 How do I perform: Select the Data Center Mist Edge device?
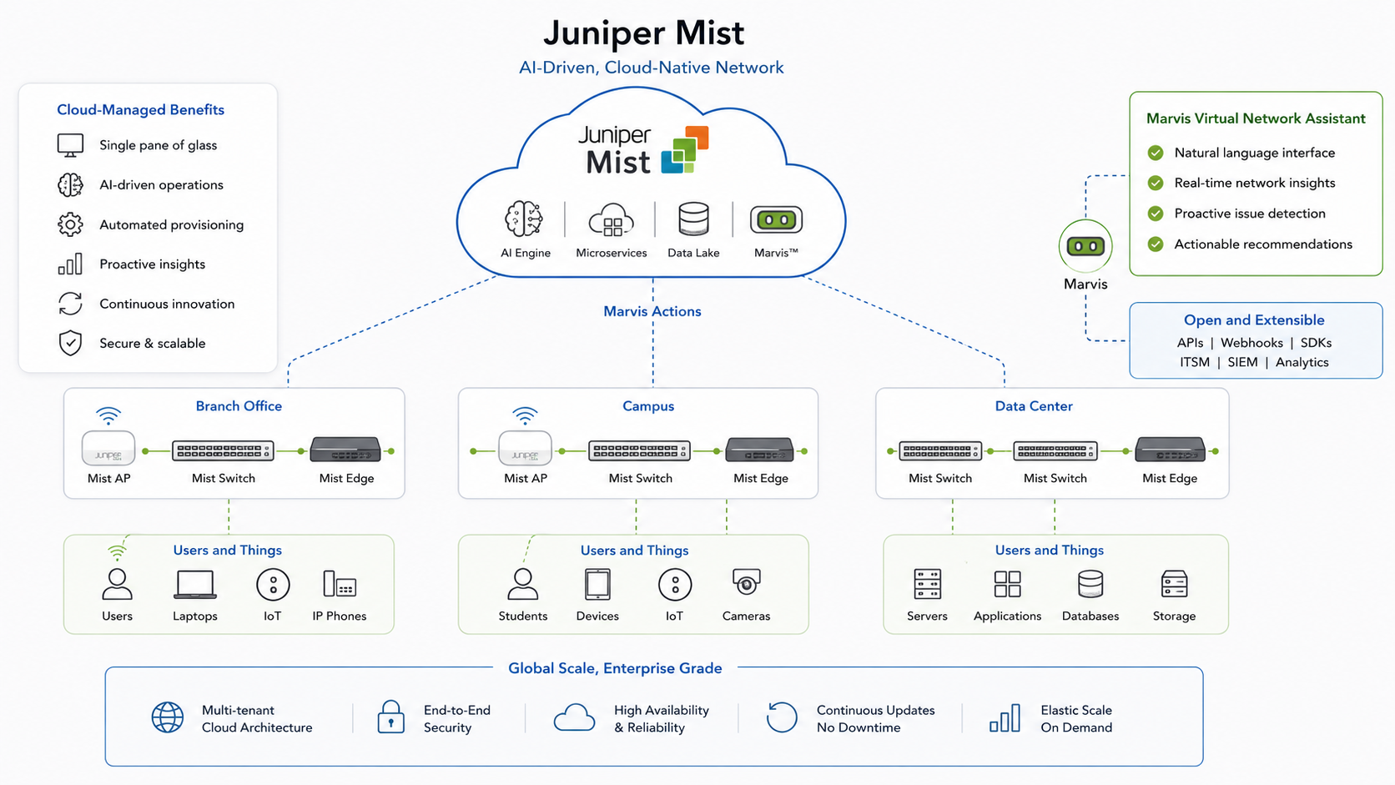[1170, 450]
